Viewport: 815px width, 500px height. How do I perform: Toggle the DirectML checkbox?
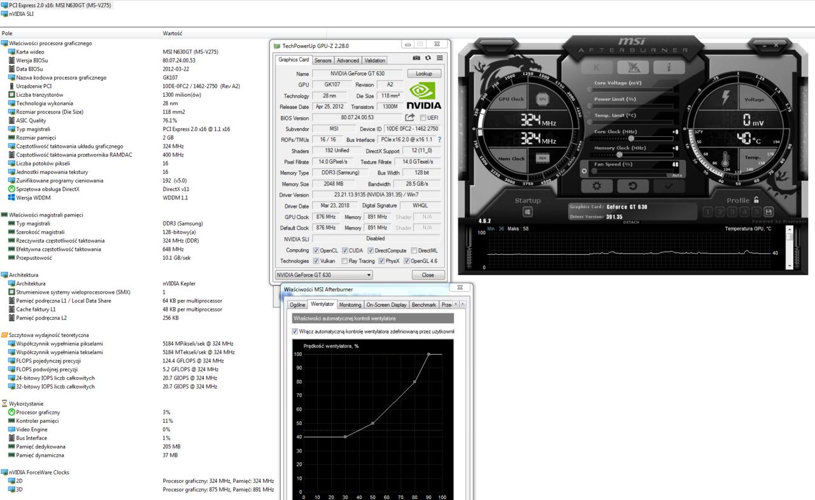point(415,250)
